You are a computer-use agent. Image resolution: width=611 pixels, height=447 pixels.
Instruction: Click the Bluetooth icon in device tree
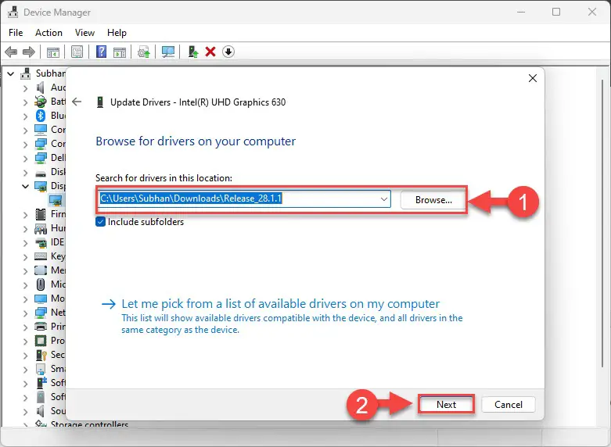(x=41, y=116)
